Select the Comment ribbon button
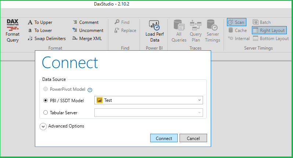Screen dimensions: 293x158 click(x=86, y=22)
